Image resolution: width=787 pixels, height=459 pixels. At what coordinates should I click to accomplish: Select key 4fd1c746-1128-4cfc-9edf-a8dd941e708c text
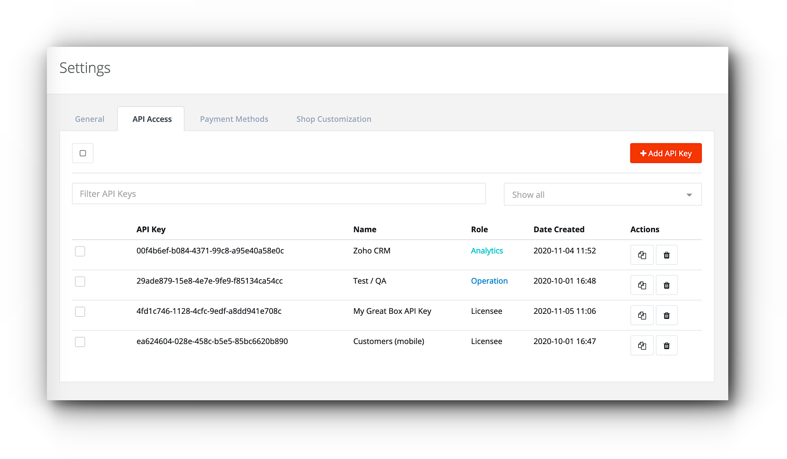(209, 311)
